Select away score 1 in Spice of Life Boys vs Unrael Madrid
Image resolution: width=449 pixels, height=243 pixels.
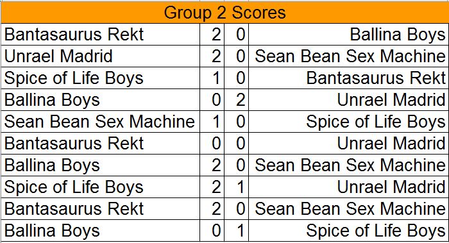tap(236, 187)
